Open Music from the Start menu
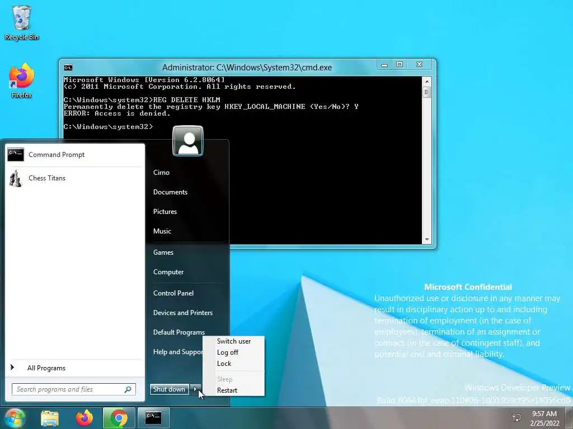The width and height of the screenshot is (573, 429). pyautogui.click(x=162, y=231)
